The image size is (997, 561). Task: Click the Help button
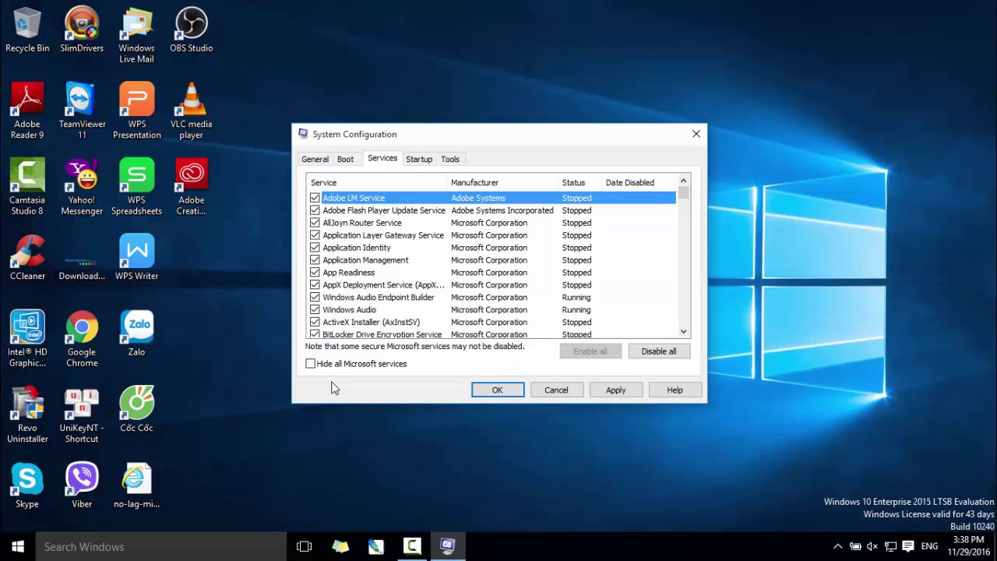tap(675, 390)
